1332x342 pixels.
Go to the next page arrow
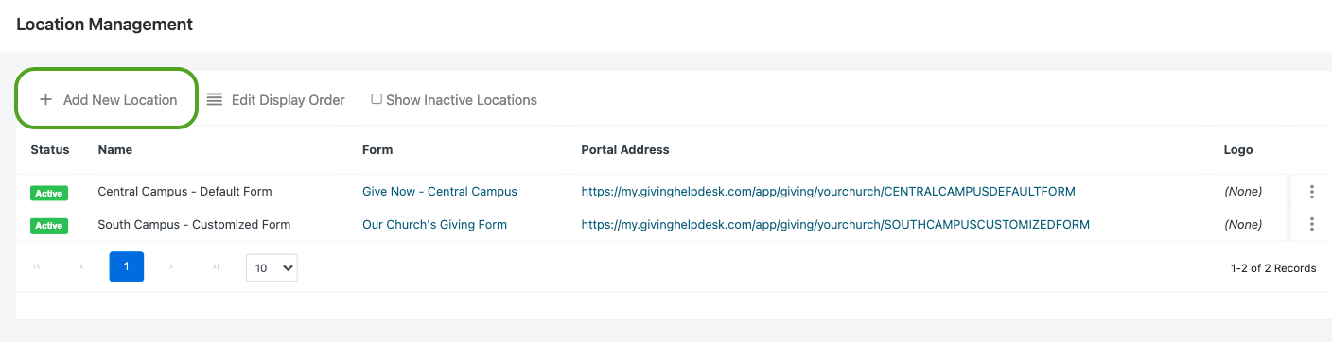(170, 267)
